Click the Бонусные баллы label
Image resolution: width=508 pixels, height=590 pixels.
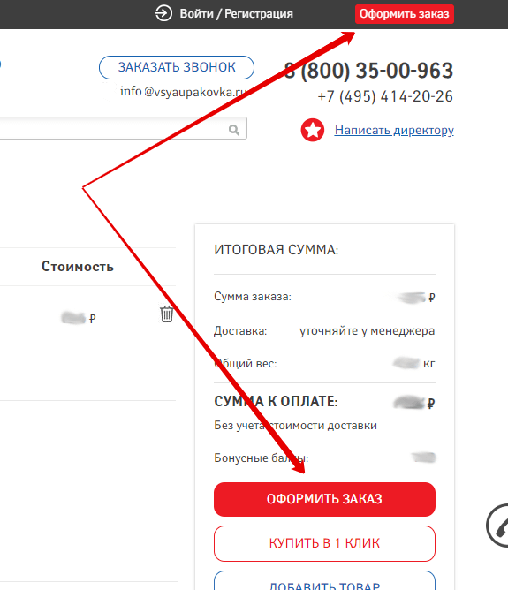(262, 458)
